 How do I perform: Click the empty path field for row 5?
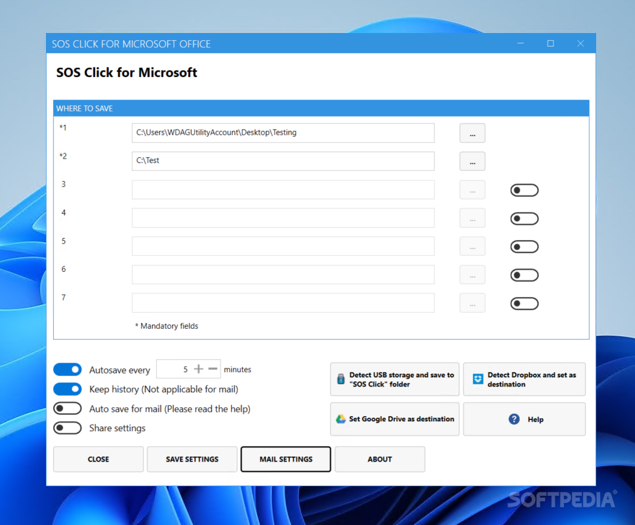click(283, 246)
